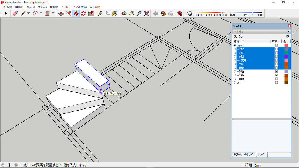
Task: Choose the Text label tool
Action: (107, 13)
